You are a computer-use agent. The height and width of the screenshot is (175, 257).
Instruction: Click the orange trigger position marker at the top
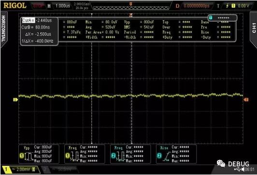coord(131,15)
